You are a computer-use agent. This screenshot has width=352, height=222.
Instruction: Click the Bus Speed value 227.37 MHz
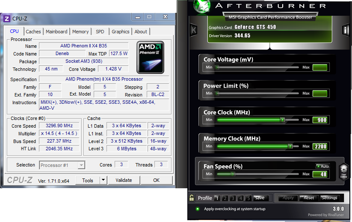point(59,141)
